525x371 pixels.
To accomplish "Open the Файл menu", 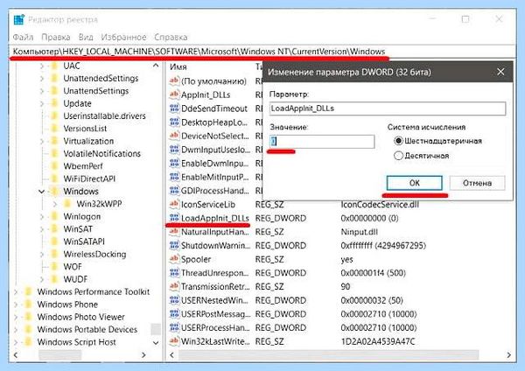I will (x=23, y=37).
